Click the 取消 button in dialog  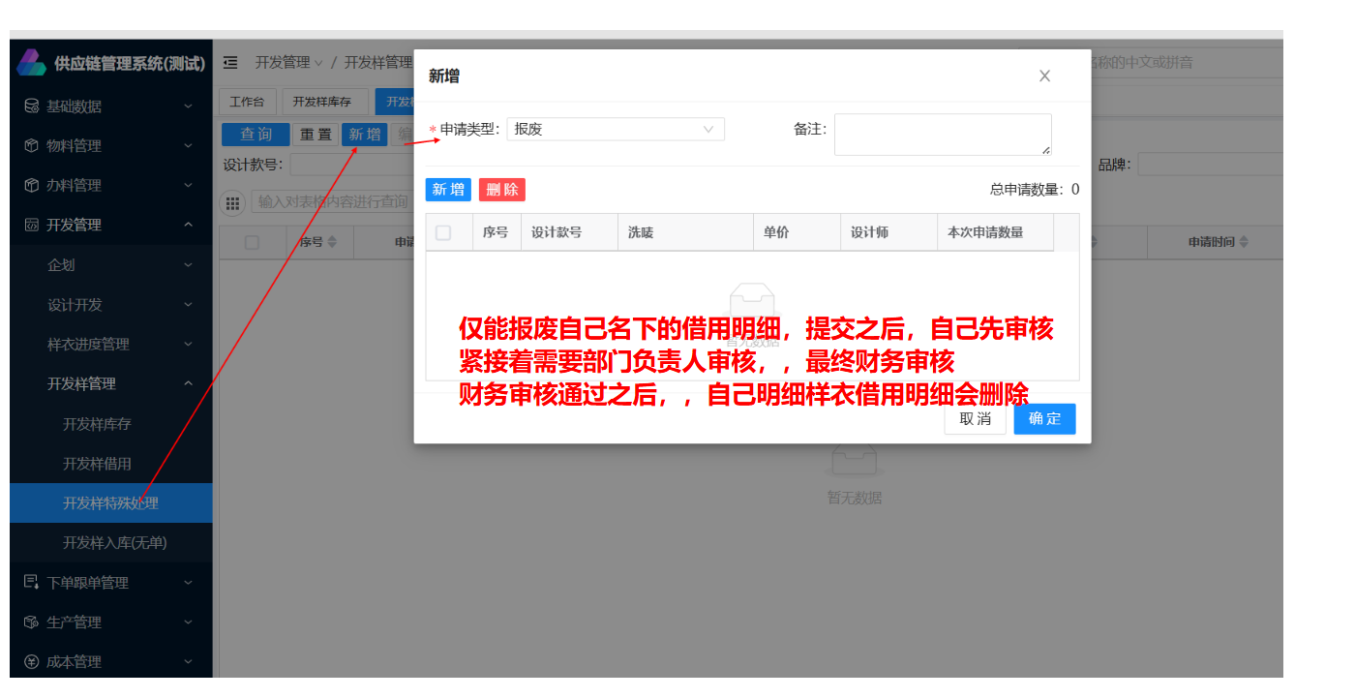(x=975, y=419)
